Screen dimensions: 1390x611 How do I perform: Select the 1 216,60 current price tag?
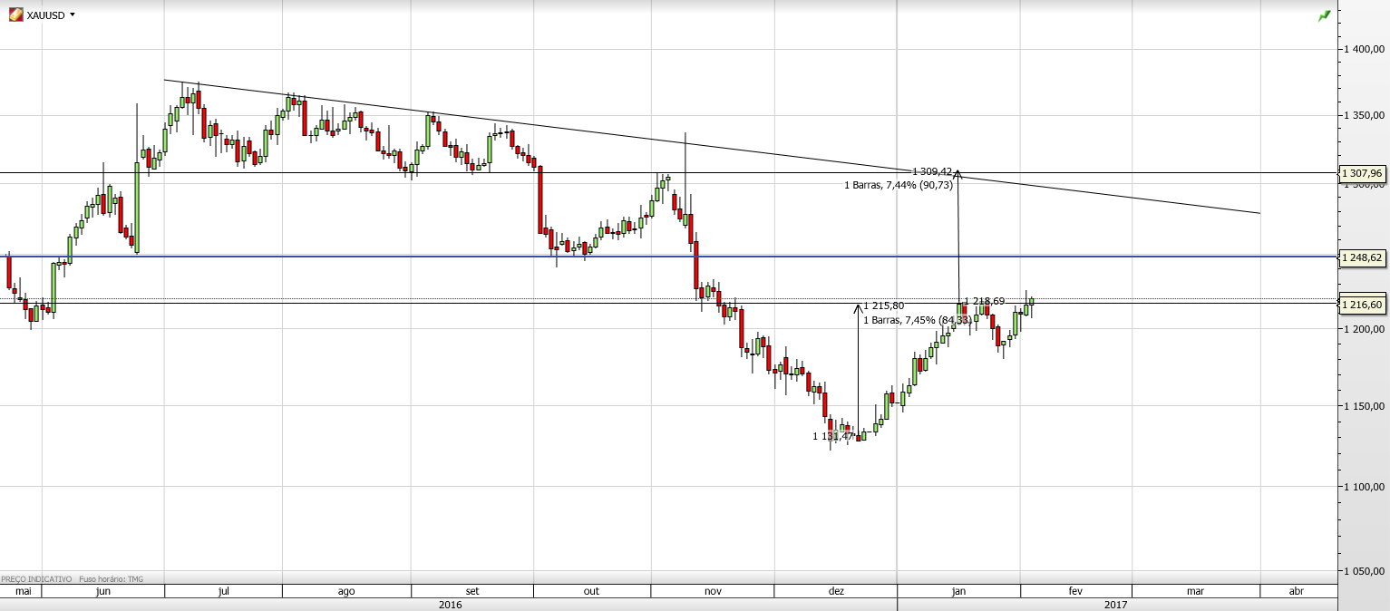point(1364,305)
